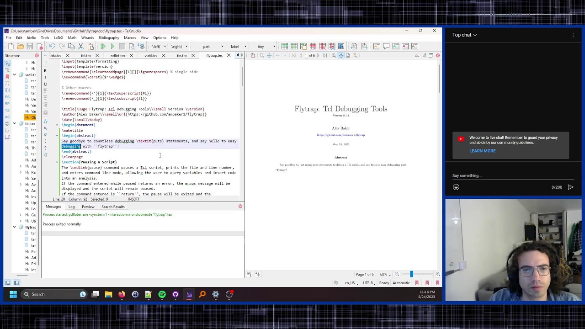Show PS symbols panel in sidebar

pyautogui.click(x=7, y=97)
